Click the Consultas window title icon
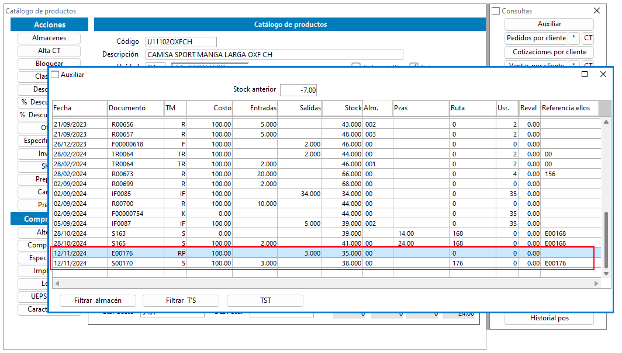The width and height of the screenshot is (622, 353). pyautogui.click(x=496, y=11)
